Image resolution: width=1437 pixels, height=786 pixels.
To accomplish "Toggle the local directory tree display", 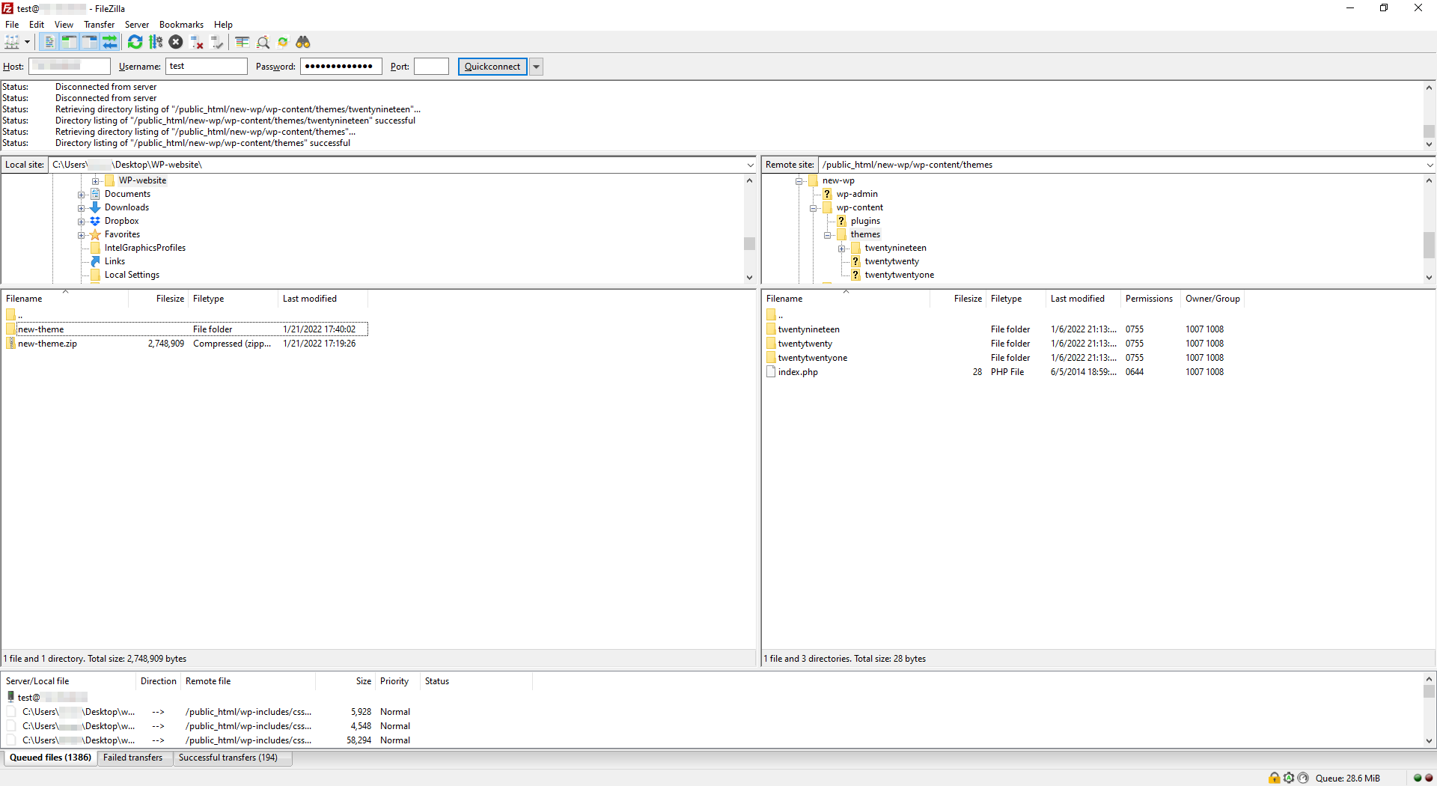I will coord(69,43).
